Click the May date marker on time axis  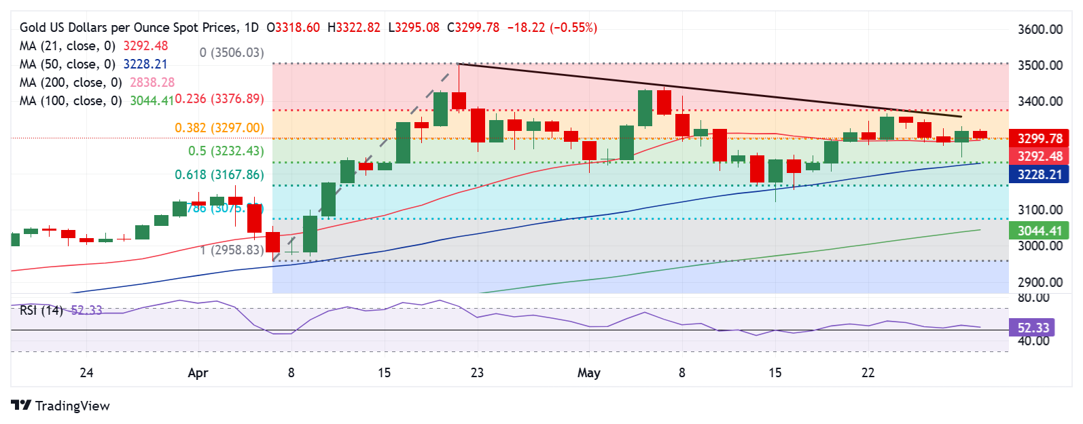589,373
